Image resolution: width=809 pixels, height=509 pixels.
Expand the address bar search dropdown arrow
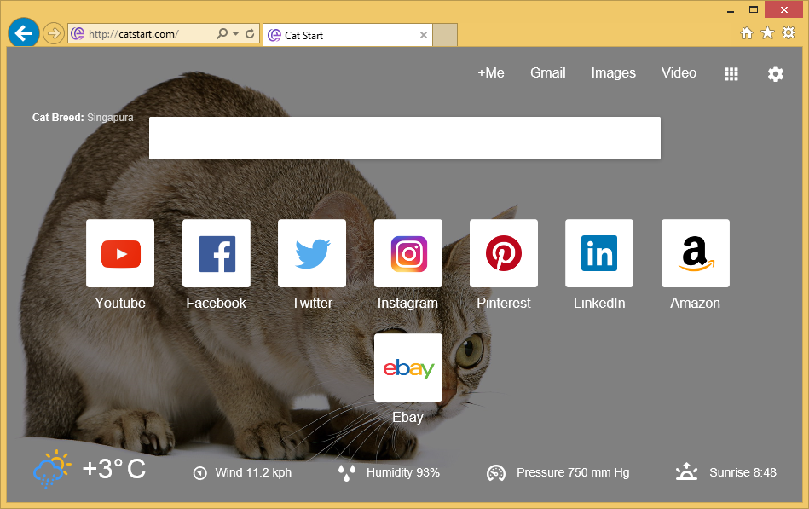click(x=235, y=34)
